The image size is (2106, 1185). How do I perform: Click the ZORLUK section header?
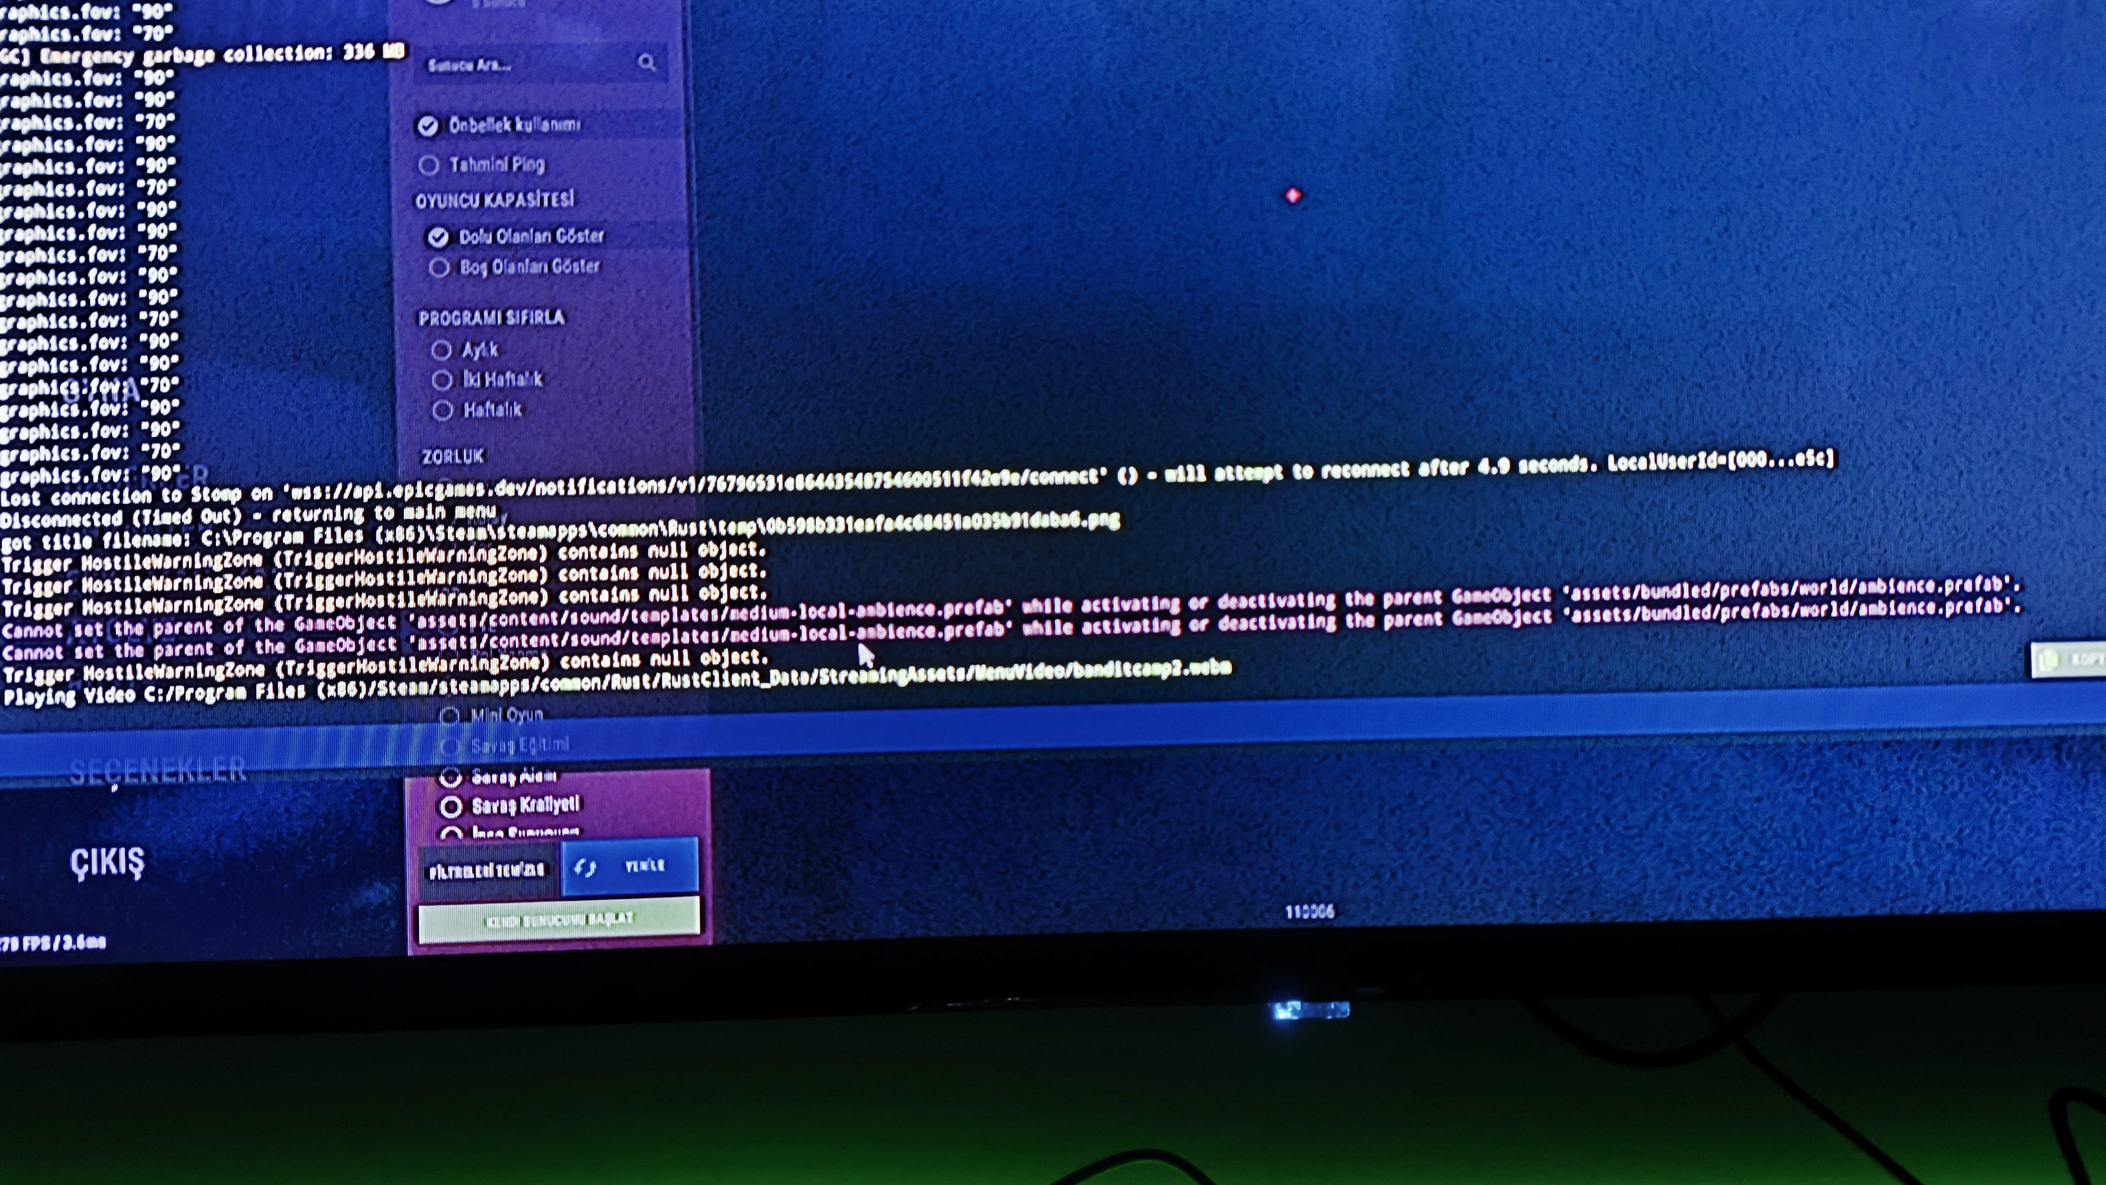(452, 456)
